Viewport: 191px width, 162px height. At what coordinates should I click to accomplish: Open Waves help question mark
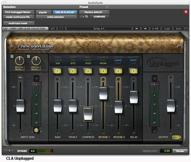pyautogui.click(x=187, y=29)
